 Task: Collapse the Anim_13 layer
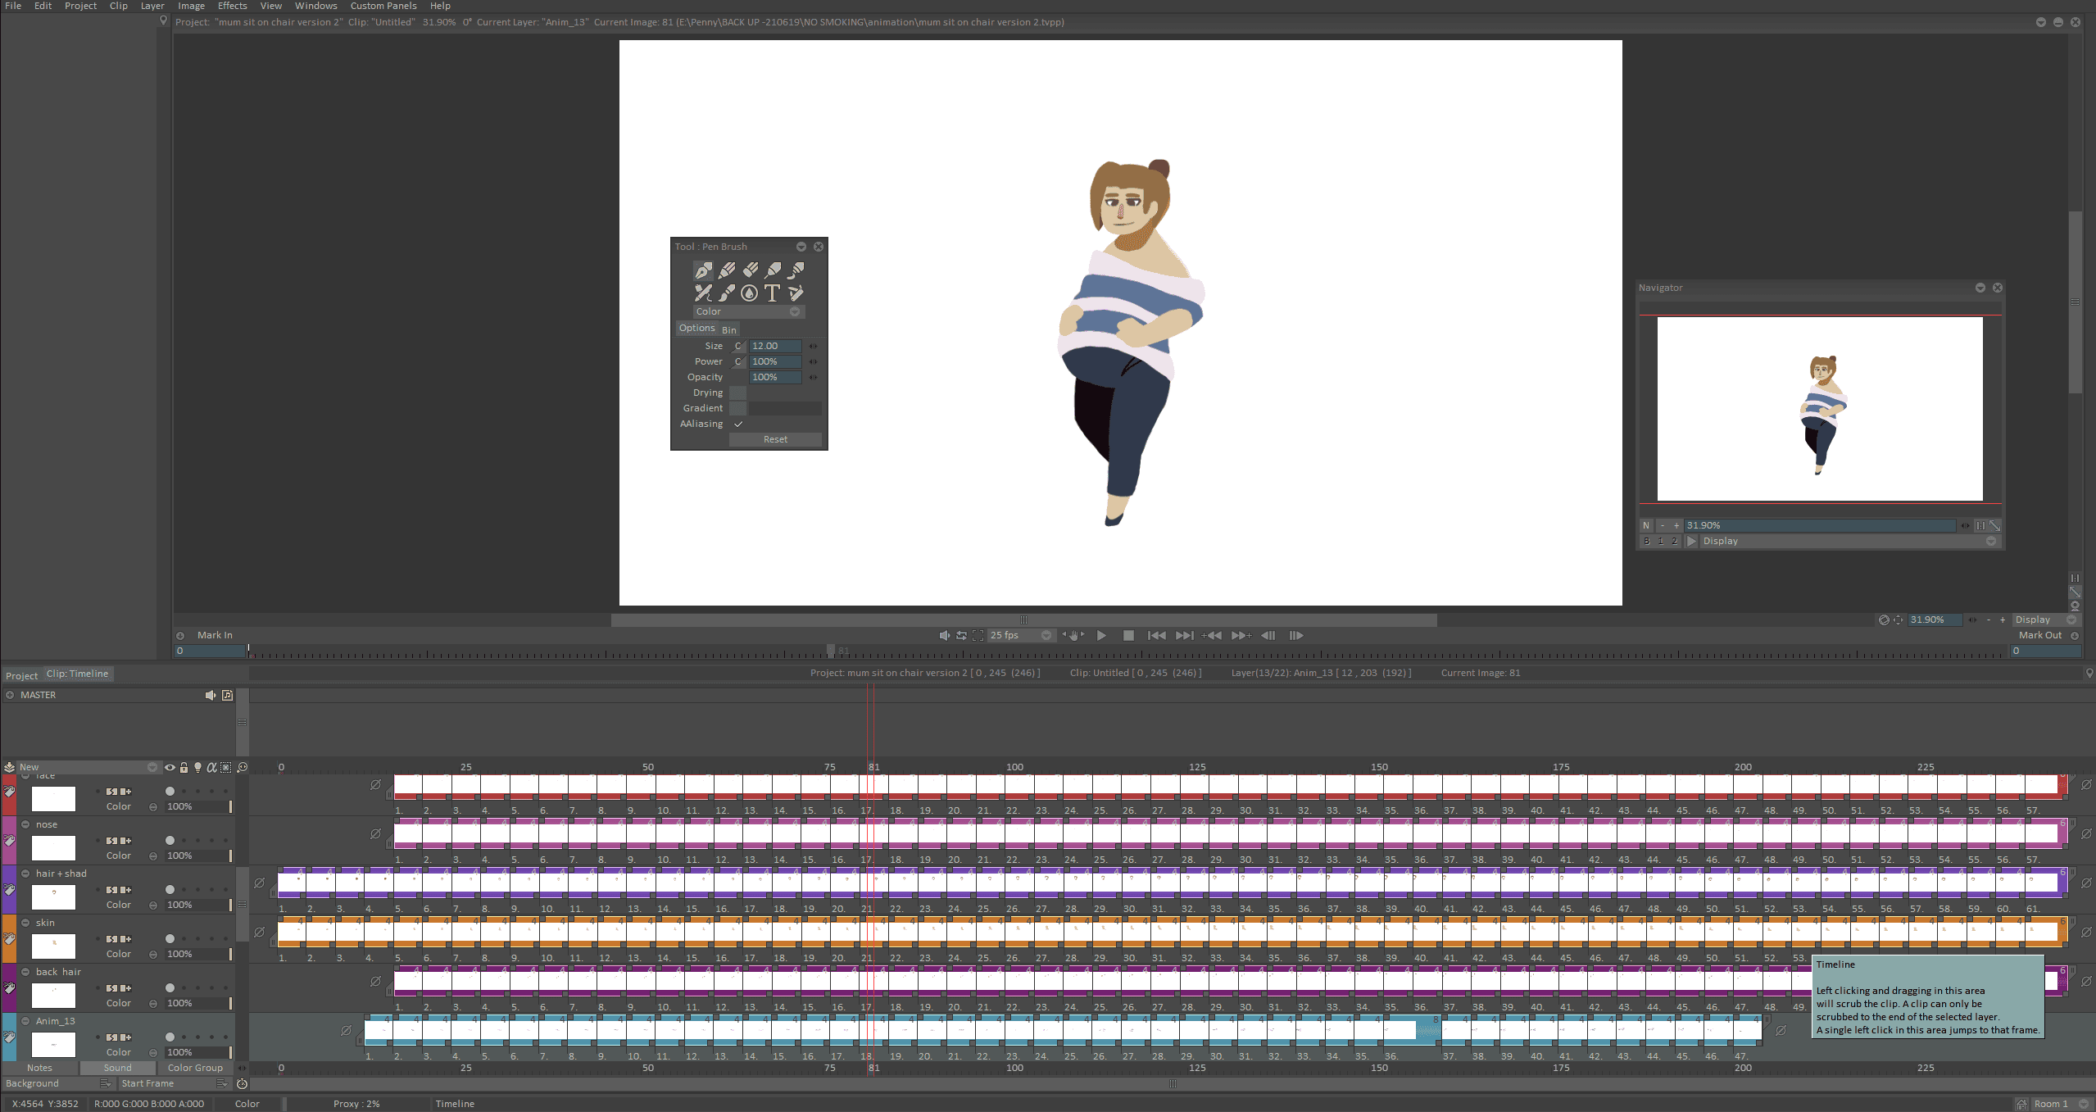click(x=25, y=1022)
